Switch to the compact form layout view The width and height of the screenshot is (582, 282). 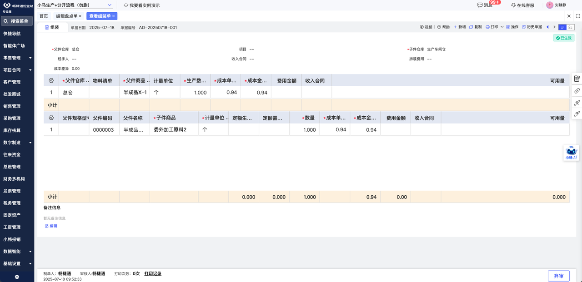pos(562,27)
